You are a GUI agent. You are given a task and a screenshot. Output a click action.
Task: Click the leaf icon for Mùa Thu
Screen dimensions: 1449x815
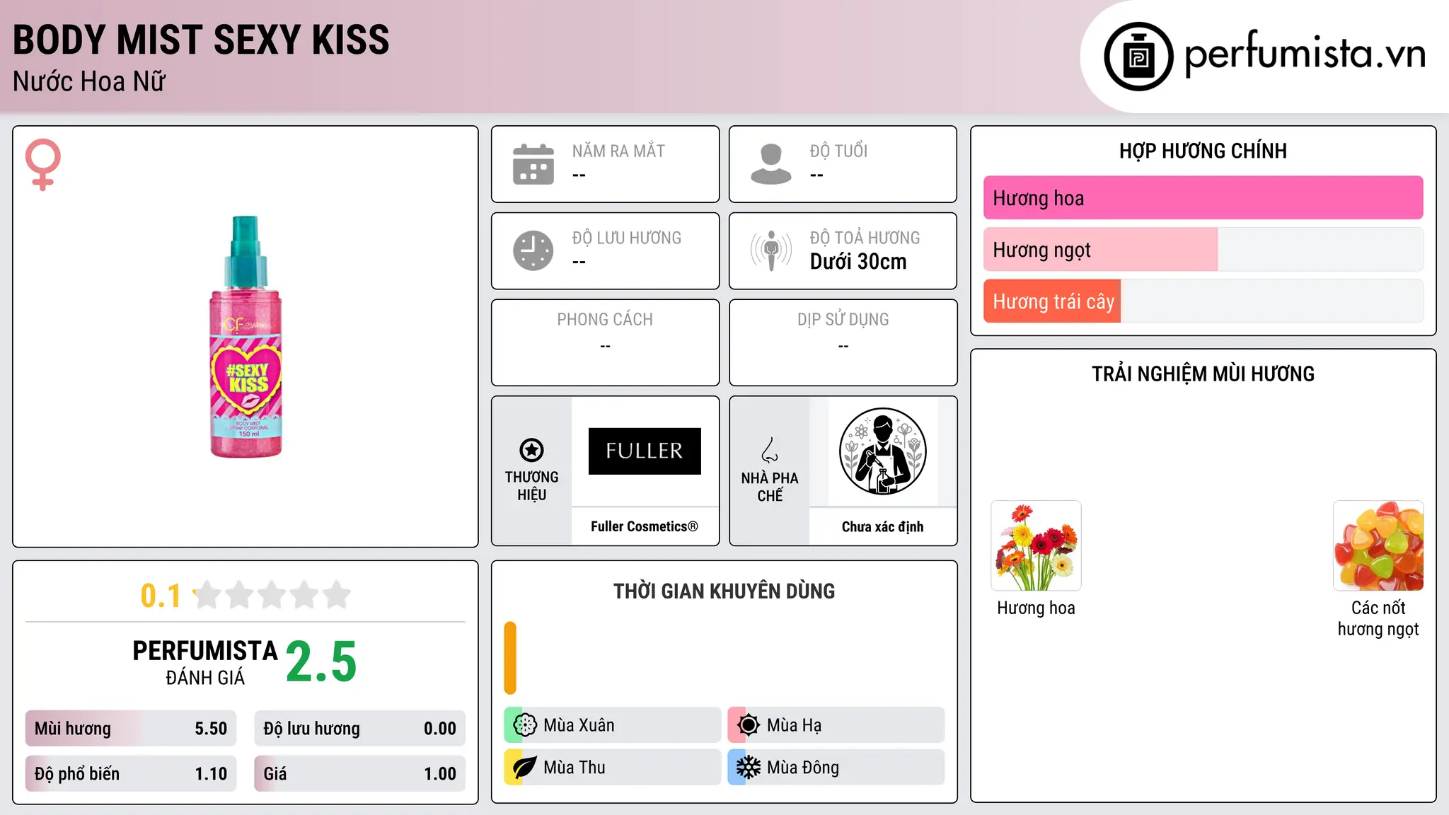525,768
